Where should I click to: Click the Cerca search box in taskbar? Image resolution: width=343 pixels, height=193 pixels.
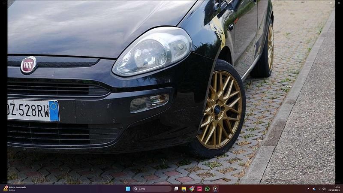(x=152, y=189)
